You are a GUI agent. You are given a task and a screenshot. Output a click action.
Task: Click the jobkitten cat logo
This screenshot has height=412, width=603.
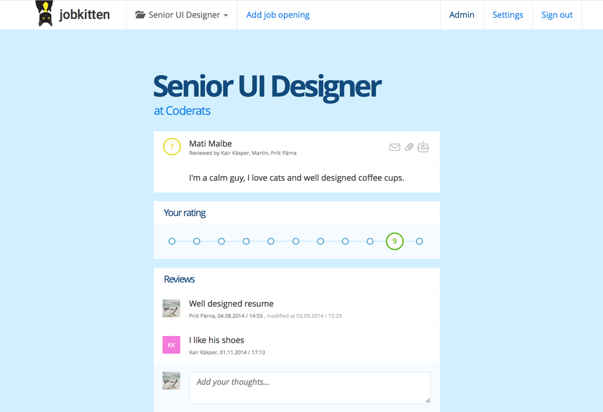44,14
